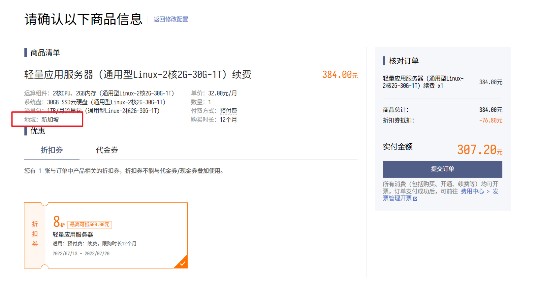538x282 pixels.
Task: Click the vertical 折扣券 coupon stub label
Action: (35, 234)
